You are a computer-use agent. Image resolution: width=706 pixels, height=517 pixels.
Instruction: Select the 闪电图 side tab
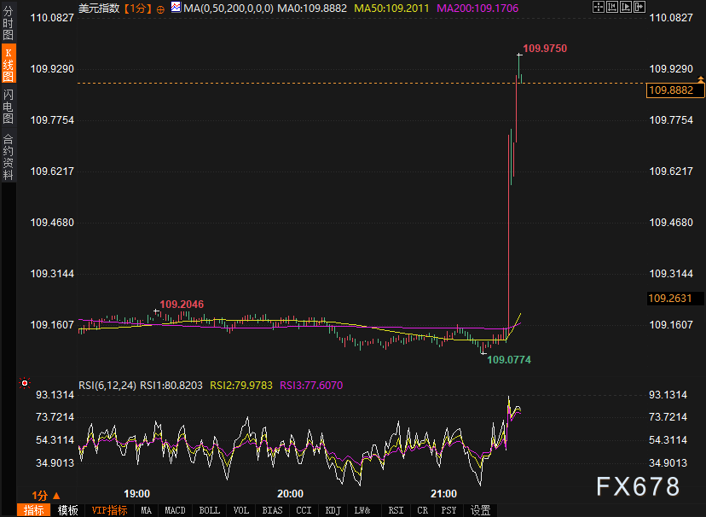(x=8, y=106)
